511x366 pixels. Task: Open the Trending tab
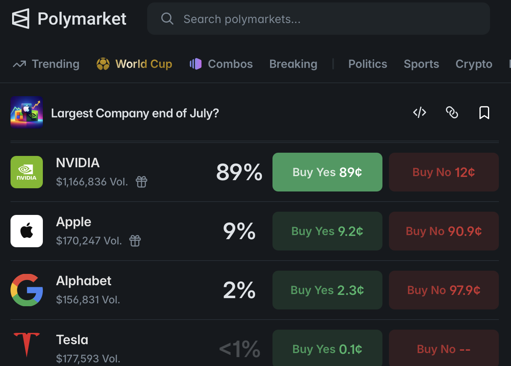46,64
